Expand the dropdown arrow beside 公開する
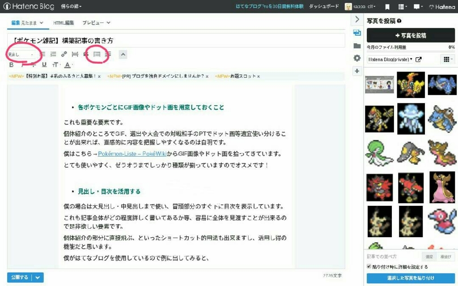Screen dimensions: 458x286 click(38, 277)
